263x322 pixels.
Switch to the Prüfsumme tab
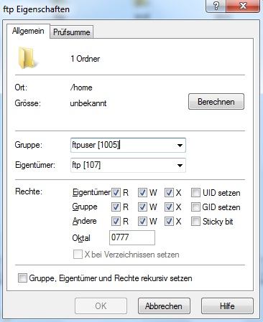(72, 32)
